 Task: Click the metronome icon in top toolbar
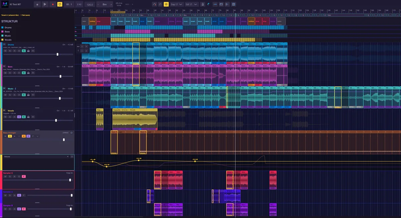[203, 4]
